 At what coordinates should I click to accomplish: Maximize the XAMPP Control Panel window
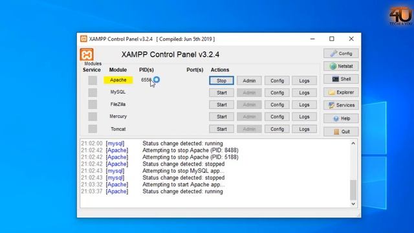click(x=332, y=39)
